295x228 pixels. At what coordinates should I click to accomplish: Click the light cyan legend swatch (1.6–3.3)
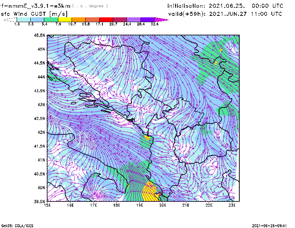[24, 20]
